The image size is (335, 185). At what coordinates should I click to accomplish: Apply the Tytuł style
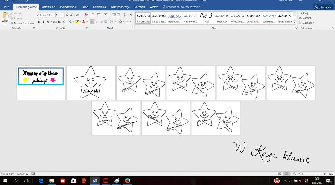(206, 18)
